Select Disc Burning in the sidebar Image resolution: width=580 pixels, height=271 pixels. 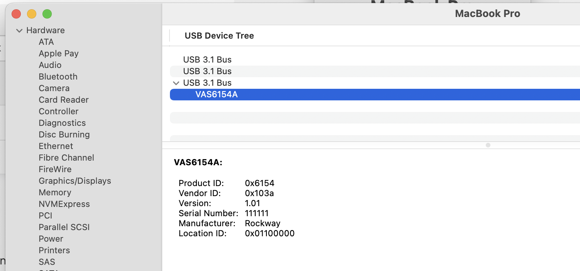64,135
